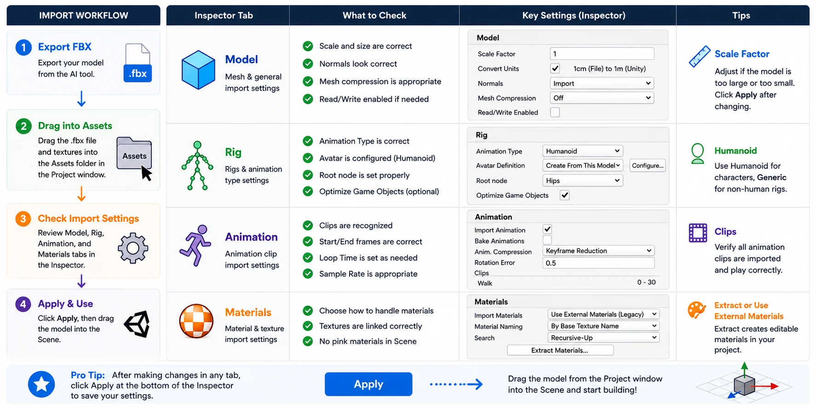Expand the Anim. Compression Keyframe Reduction dropdown

point(599,251)
